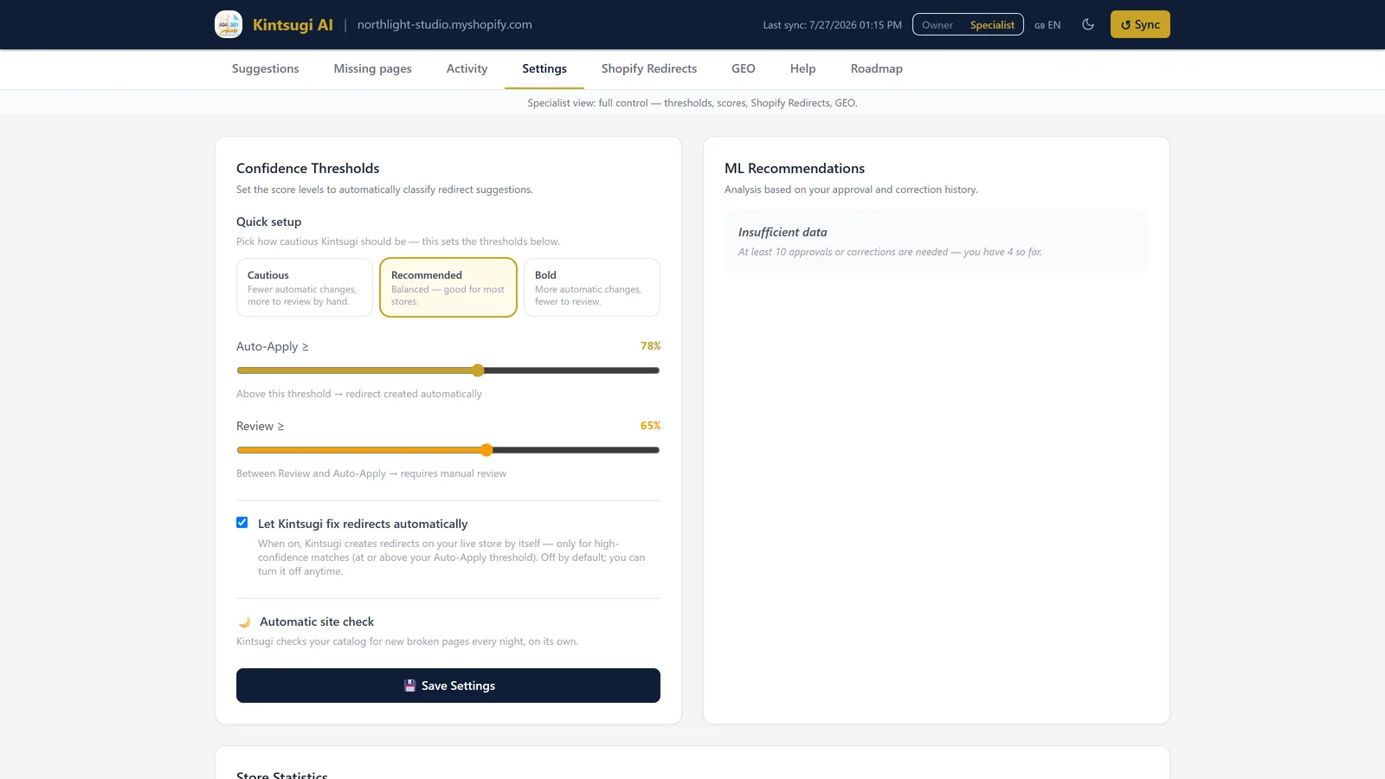This screenshot has height=779, width=1385.
Task: Toggle dark mode moon icon
Action: [x=1088, y=24]
